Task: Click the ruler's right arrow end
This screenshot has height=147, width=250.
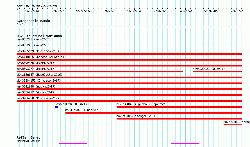Action: [241, 9]
